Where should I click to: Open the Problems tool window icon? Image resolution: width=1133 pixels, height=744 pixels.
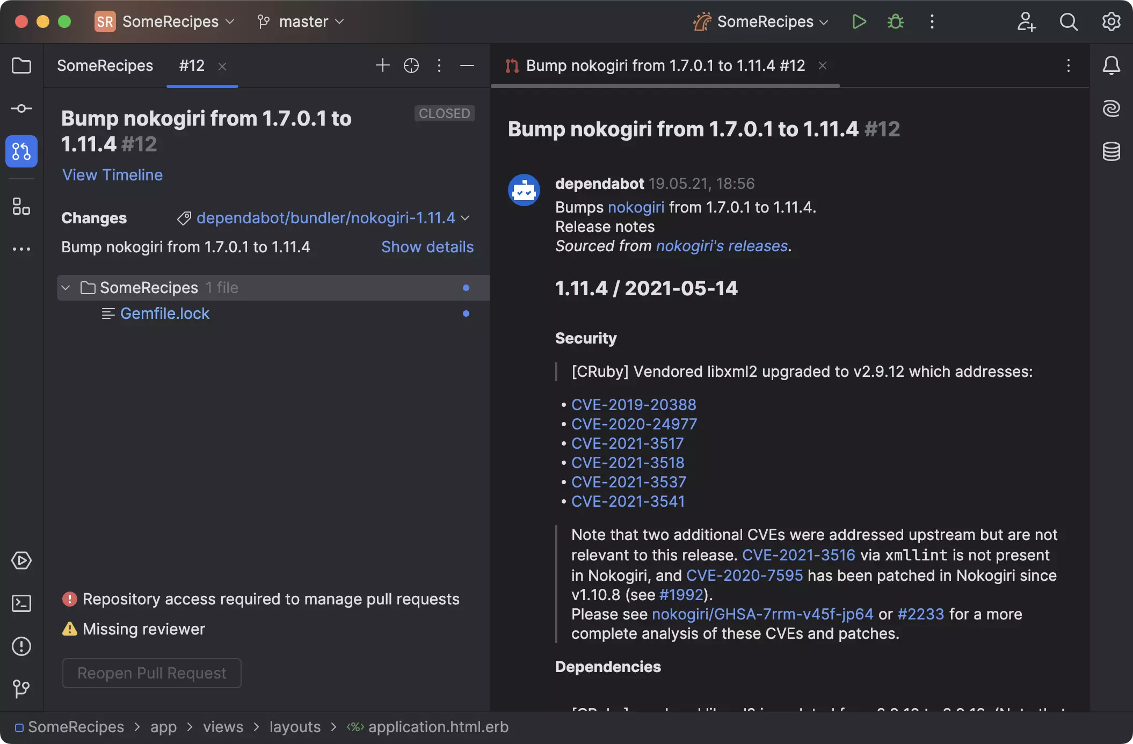(x=21, y=646)
